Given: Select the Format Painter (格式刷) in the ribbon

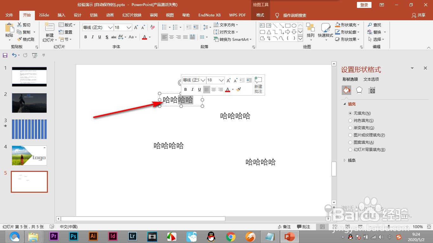Looking at the screenshot, I should point(25,39).
